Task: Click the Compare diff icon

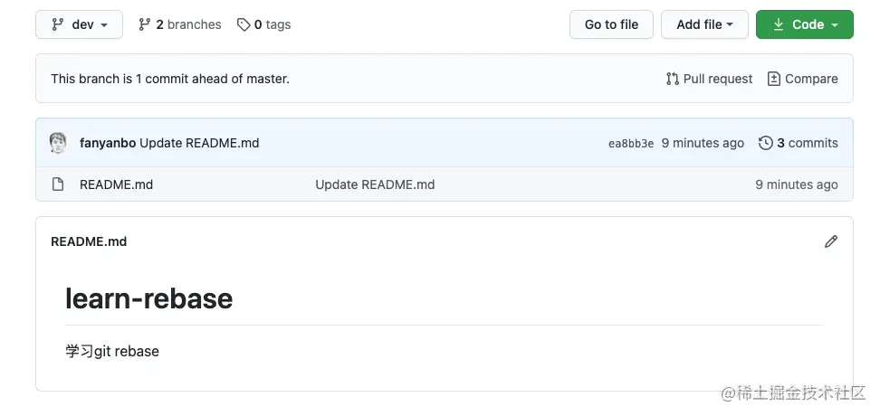Action: click(x=774, y=79)
